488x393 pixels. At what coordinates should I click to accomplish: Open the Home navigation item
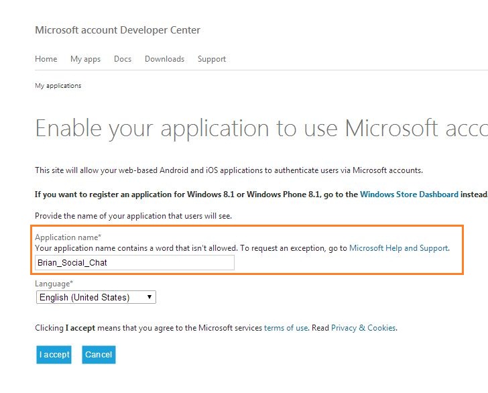click(x=46, y=59)
